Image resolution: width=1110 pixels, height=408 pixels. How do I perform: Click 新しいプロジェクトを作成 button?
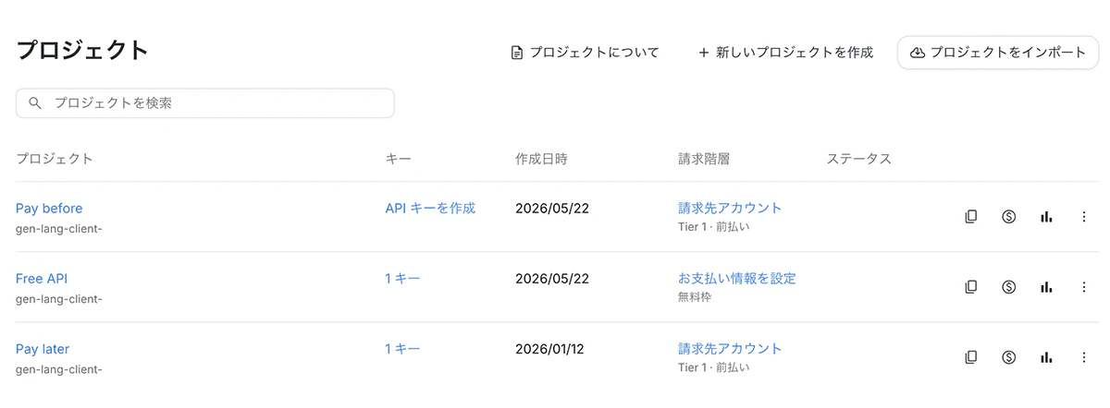click(785, 53)
